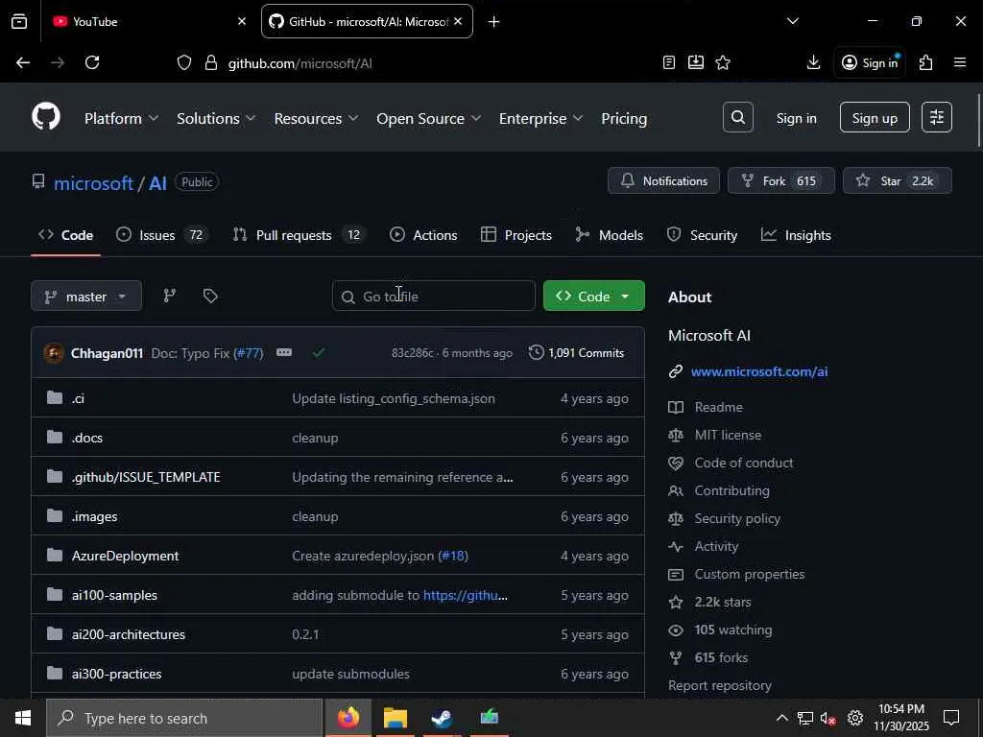983x737 pixels.
Task: Click GitHub Sign in link
Action: pyautogui.click(x=796, y=118)
